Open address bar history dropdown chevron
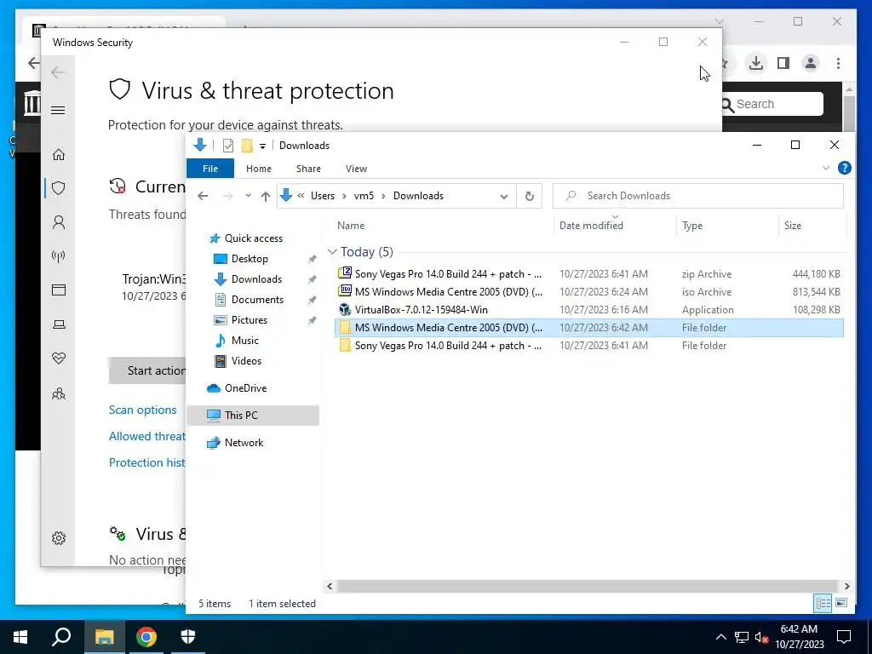The image size is (872, 654). click(x=504, y=196)
